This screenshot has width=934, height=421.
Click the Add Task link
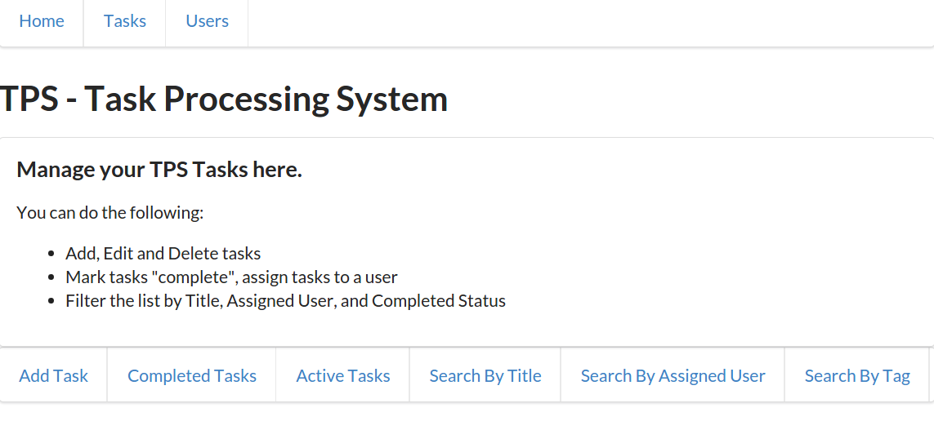(x=54, y=376)
